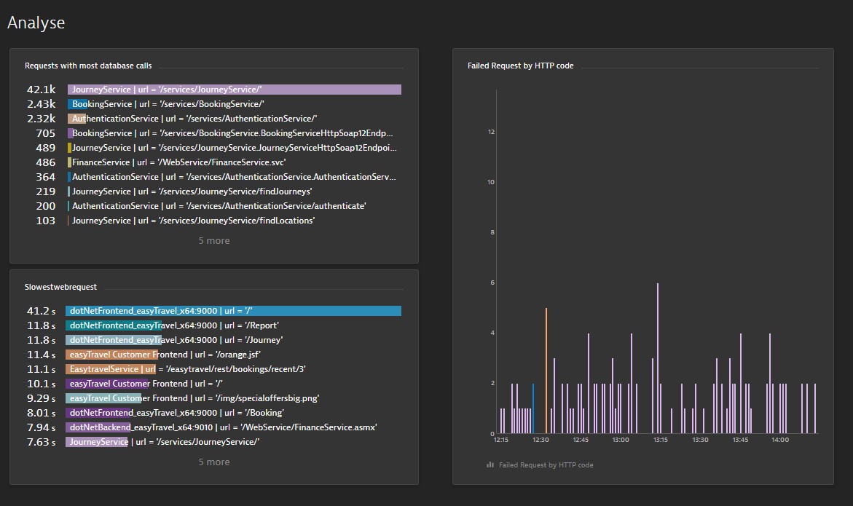Click the 13:30 time axis label
This screenshot has width=853, height=506.
700,440
